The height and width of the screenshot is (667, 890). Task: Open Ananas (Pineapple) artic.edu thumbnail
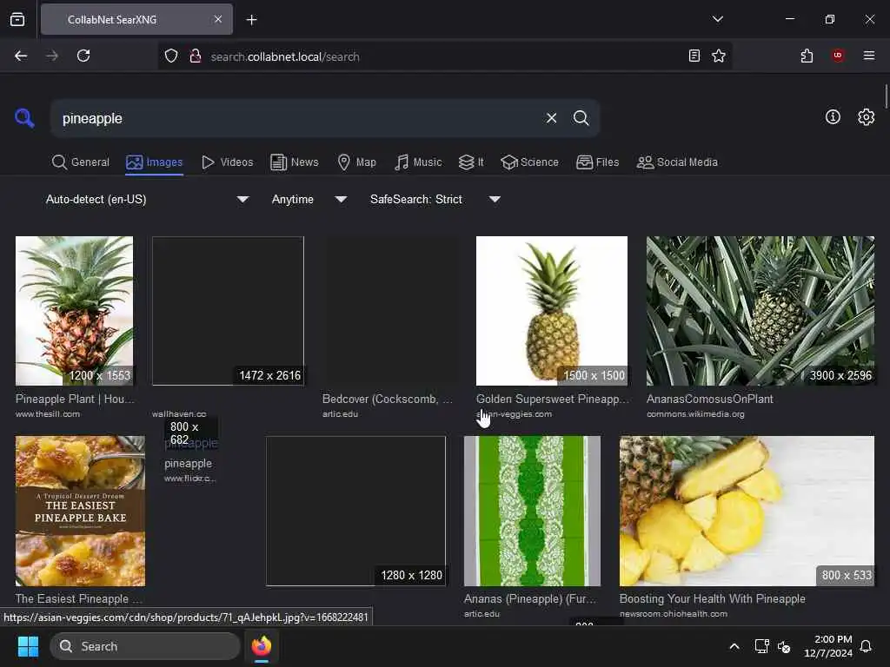click(x=533, y=511)
